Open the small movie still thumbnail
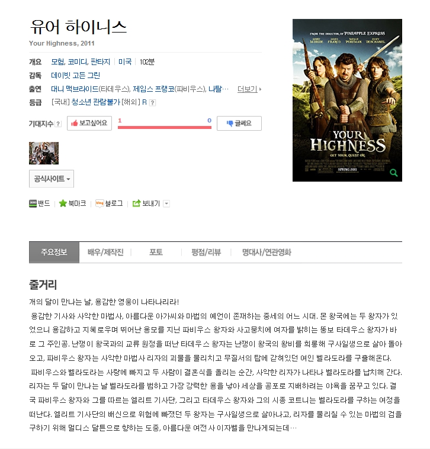This screenshot has width=430, height=449. (x=44, y=153)
